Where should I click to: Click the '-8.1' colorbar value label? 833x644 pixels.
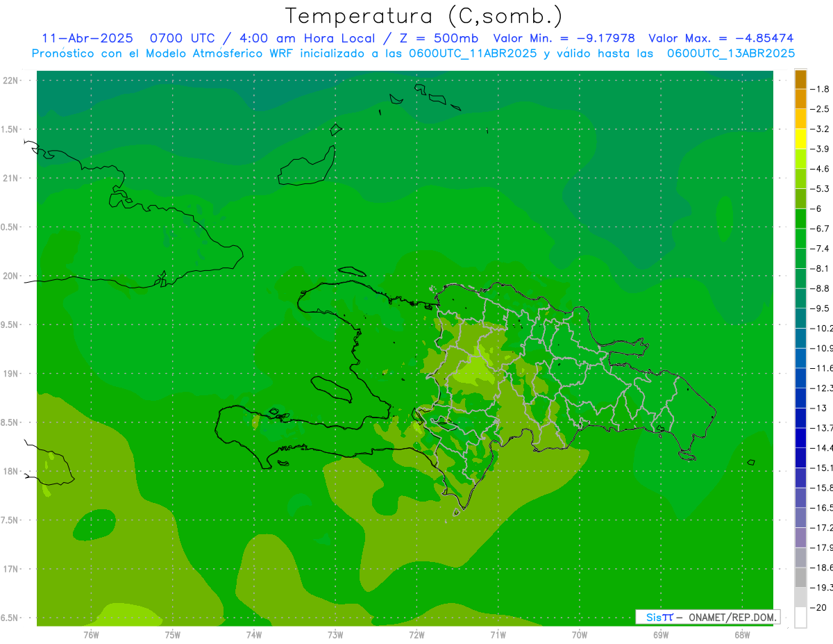click(x=820, y=268)
